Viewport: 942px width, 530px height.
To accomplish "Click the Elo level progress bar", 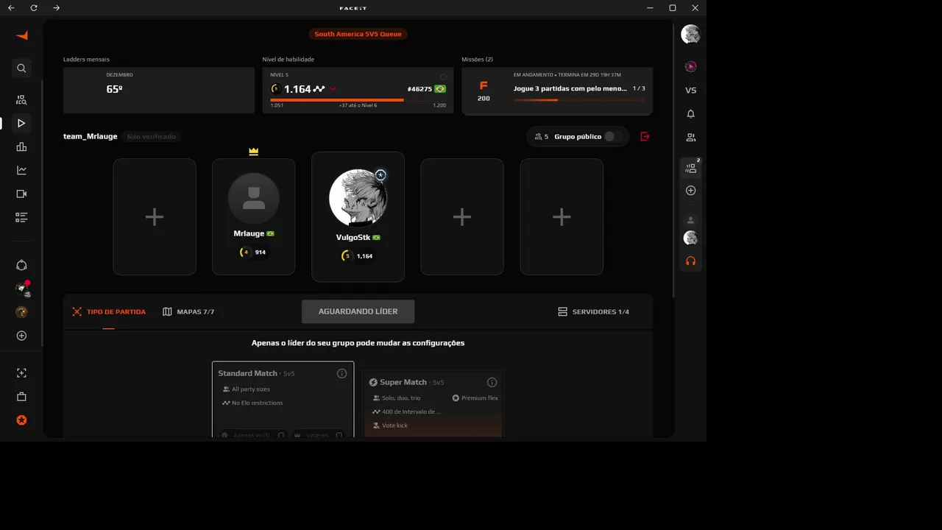I will 358,99.
